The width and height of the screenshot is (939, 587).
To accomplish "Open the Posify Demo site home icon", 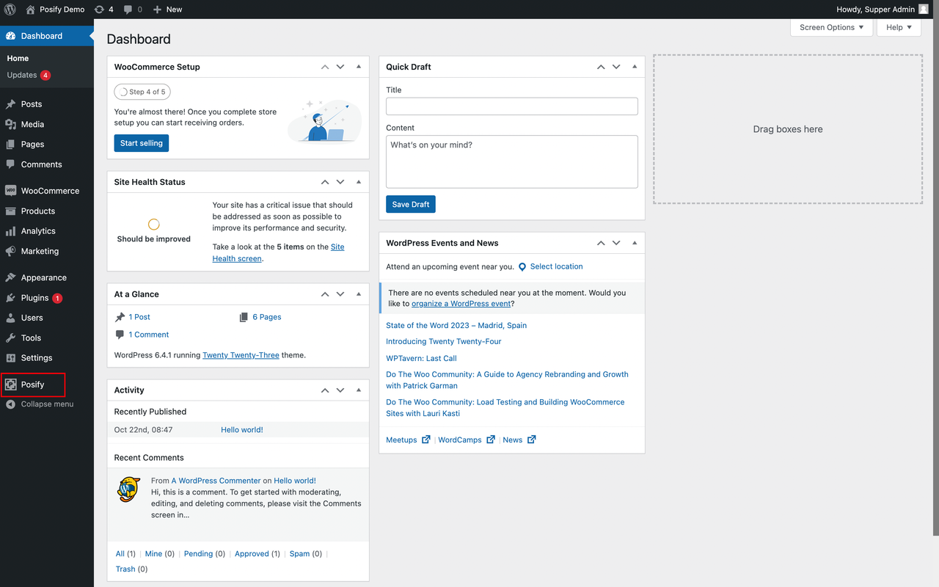I will tap(30, 10).
